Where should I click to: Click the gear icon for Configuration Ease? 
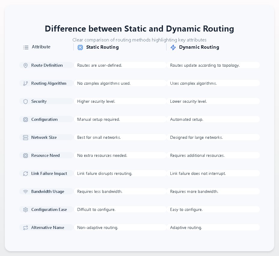click(x=26, y=210)
